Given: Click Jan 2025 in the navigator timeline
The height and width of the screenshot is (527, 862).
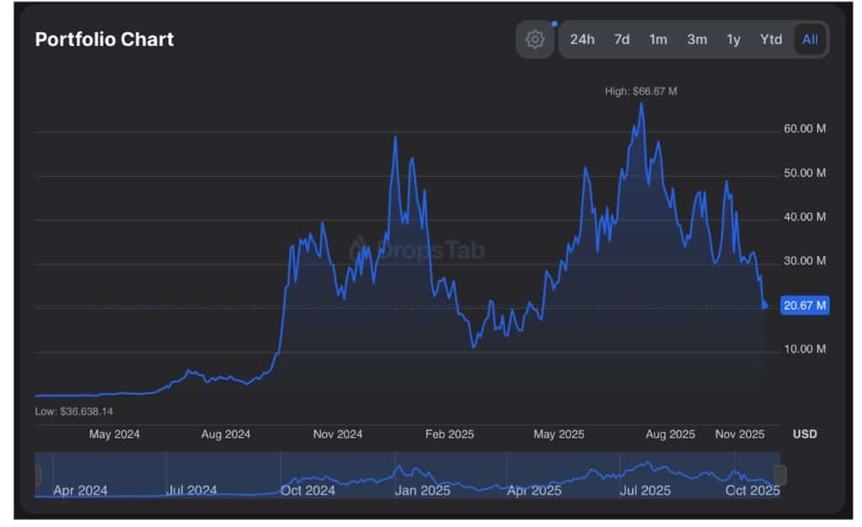Looking at the screenshot, I should pos(423,490).
